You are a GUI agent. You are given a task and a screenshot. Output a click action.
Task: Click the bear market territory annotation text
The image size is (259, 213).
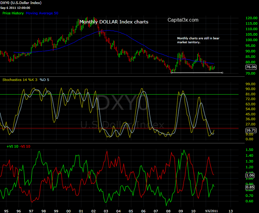tap(196, 40)
